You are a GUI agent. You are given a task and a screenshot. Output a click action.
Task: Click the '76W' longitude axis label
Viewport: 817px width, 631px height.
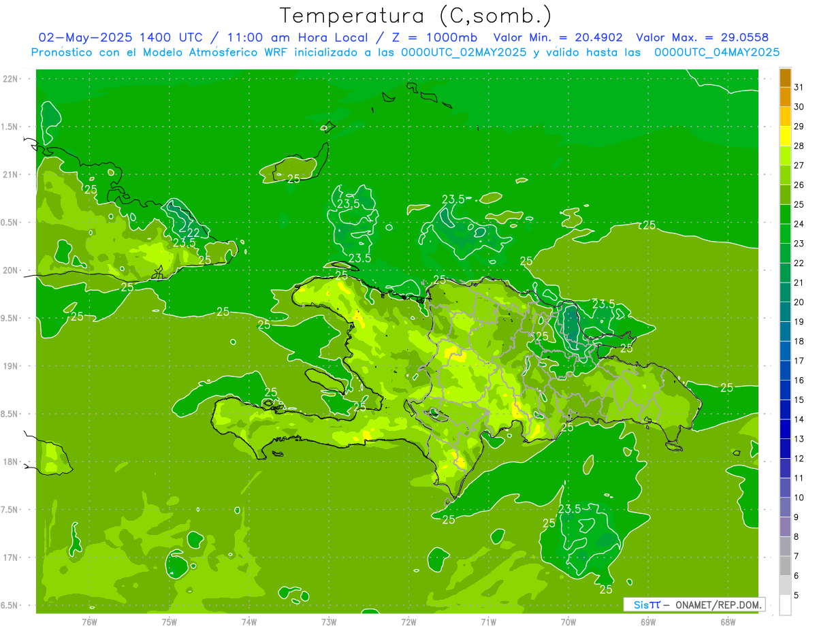point(89,622)
